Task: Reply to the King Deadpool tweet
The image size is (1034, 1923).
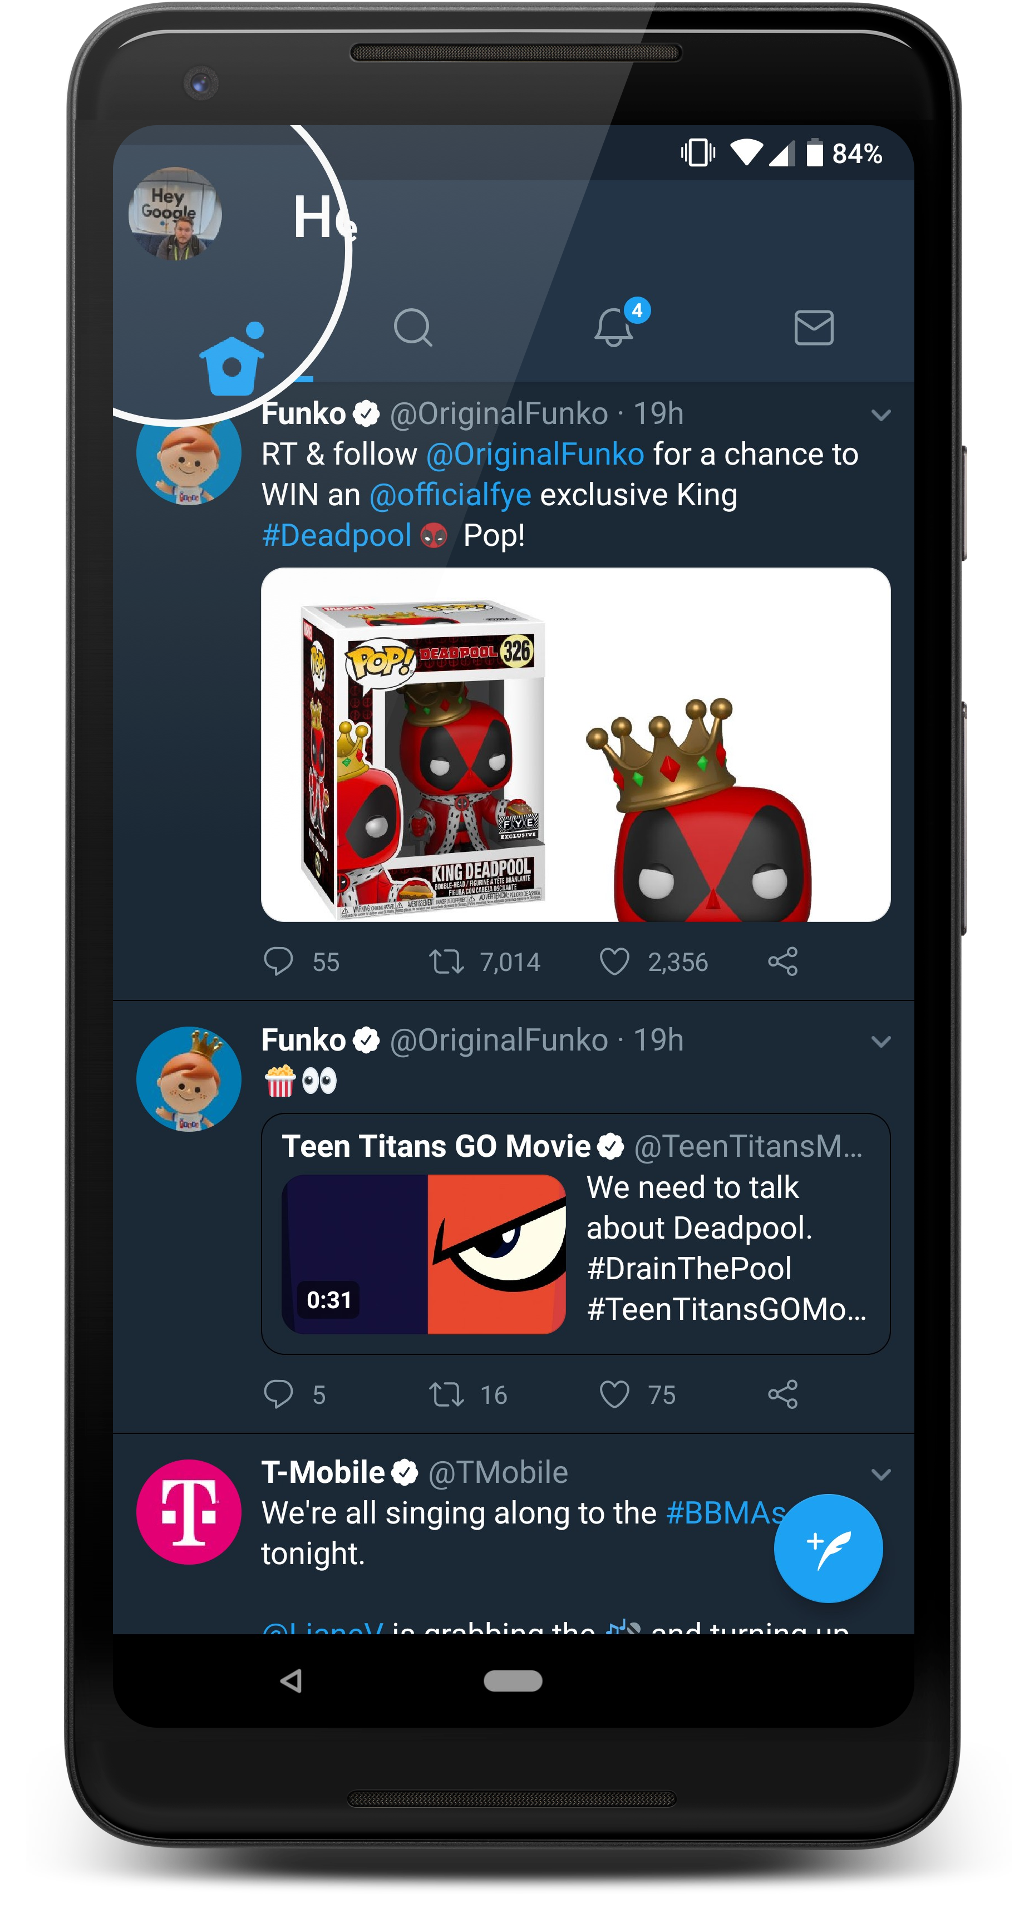Action: [278, 962]
